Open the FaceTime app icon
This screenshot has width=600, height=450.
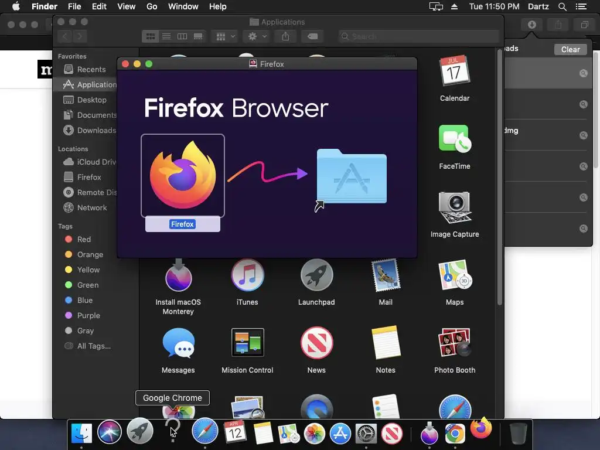(x=455, y=138)
